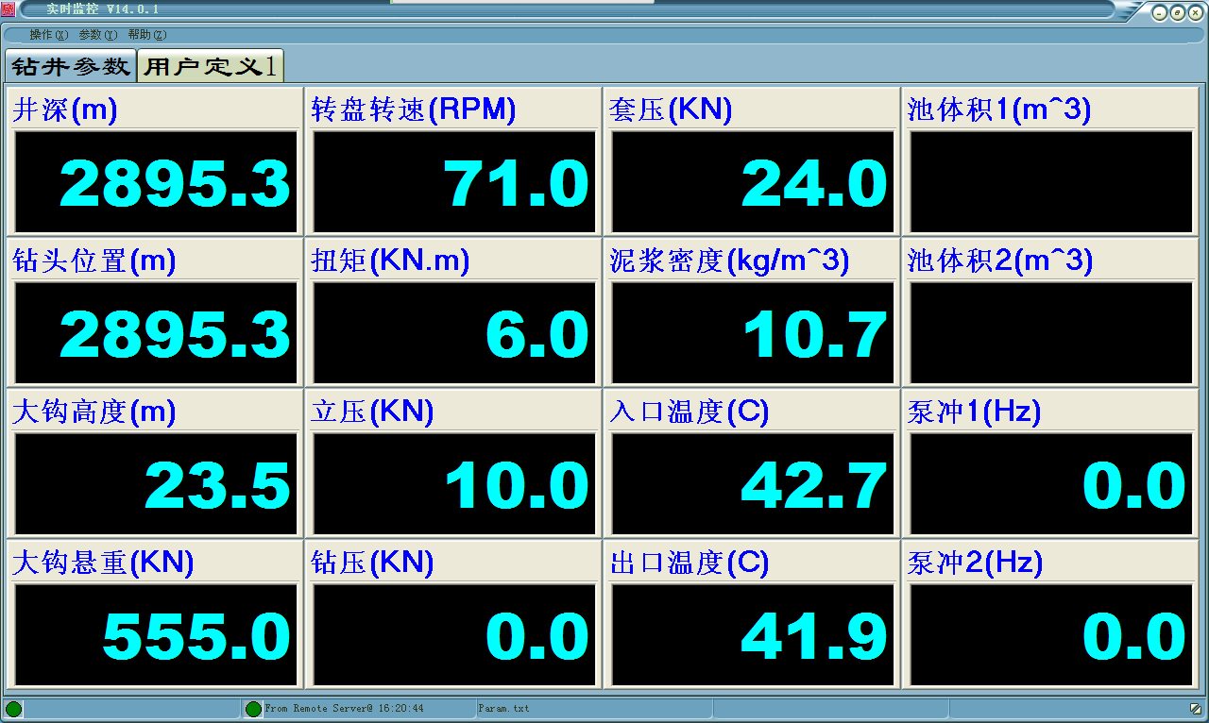Select the 扭矩(KN.m) label
The width and height of the screenshot is (1209, 723).
click(x=390, y=261)
